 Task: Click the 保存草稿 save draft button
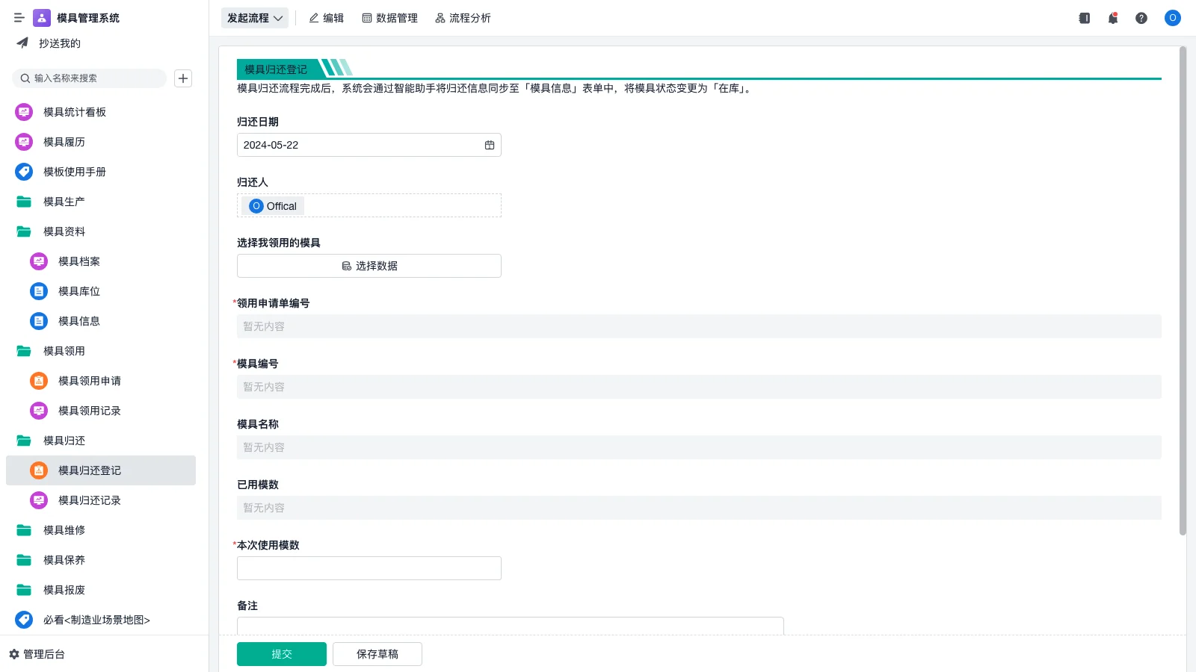(x=377, y=653)
